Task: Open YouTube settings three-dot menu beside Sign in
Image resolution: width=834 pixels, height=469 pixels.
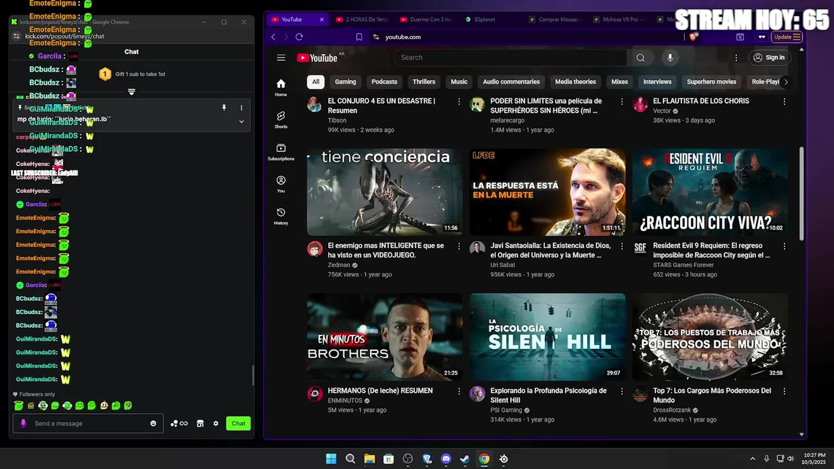Action: point(736,57)
